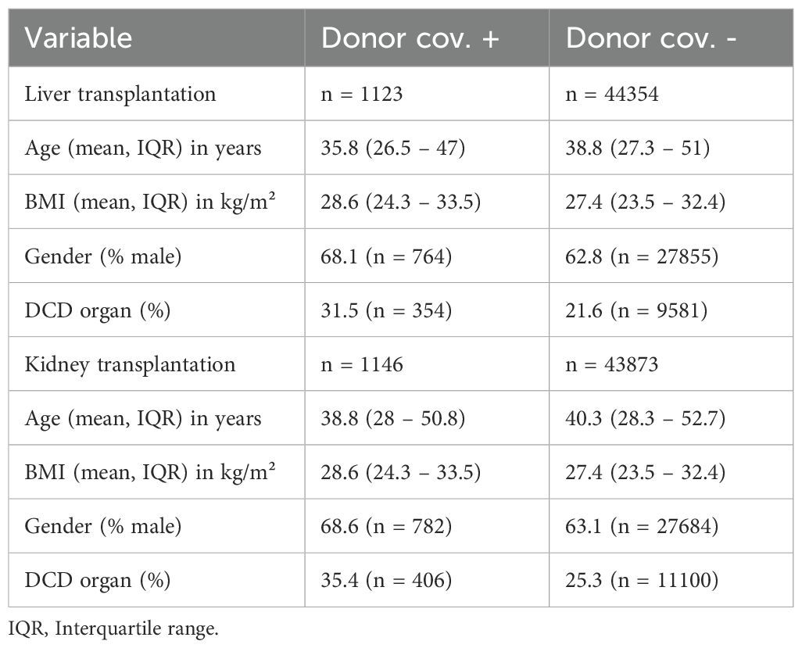Click the value 40.3 (28.3 – 52.7)
Viewport: 802px width, 648px height.
646,419
